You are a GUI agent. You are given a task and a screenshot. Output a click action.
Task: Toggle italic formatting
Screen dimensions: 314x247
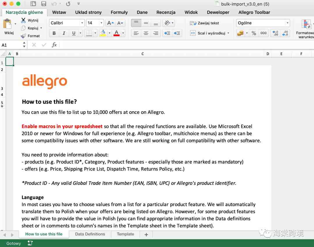click(x=64, y=33)
